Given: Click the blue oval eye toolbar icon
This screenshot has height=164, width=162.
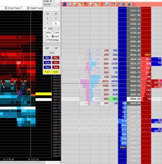Looking at the screenshot, I should (x=129, y=4).
